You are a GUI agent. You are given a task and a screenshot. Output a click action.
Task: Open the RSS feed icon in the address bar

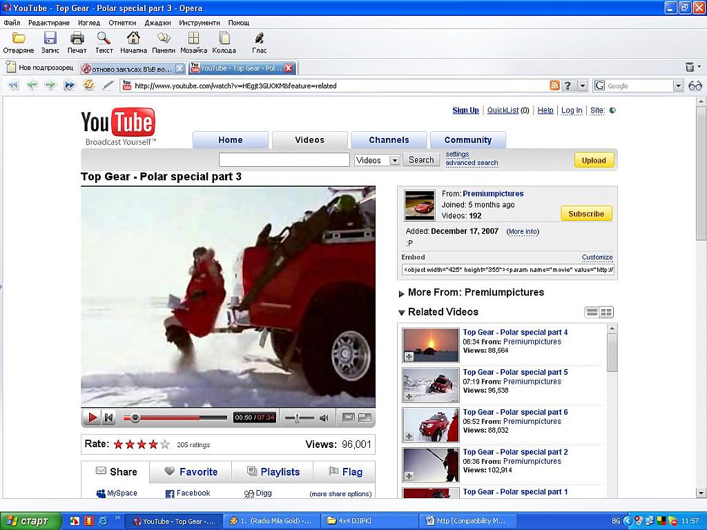(554, 86)
